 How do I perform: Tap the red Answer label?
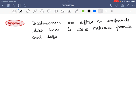15,23
